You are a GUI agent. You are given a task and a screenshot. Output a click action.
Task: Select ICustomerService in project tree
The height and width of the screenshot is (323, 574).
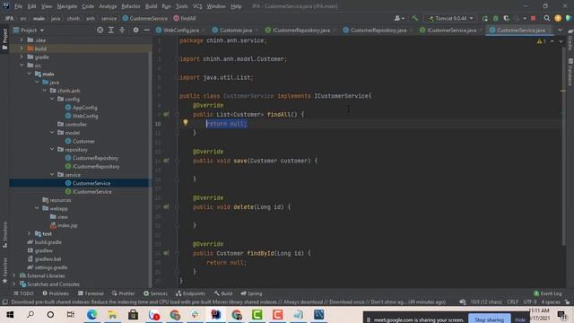point(91,191)
